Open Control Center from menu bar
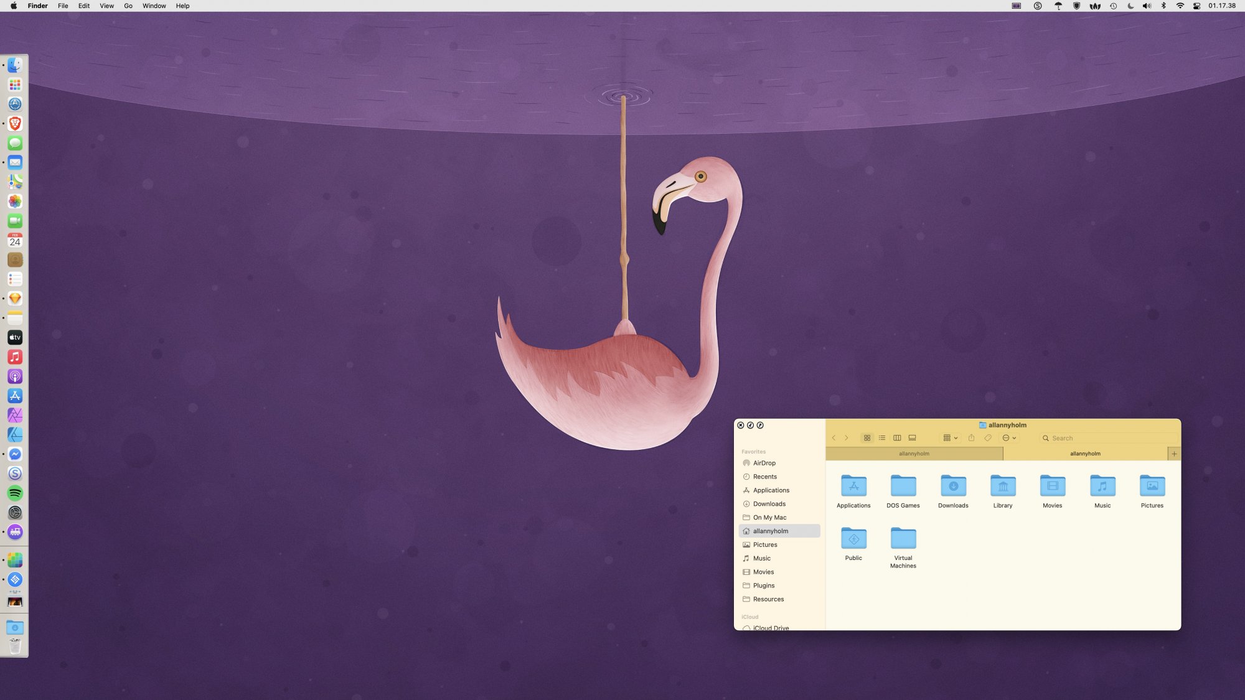Screen dimensions: 1245x700 point(1196,6)
